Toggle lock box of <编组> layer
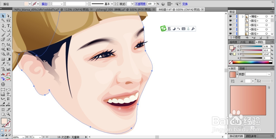The width and height of the screenshot is (276, 139). [234, 16]
